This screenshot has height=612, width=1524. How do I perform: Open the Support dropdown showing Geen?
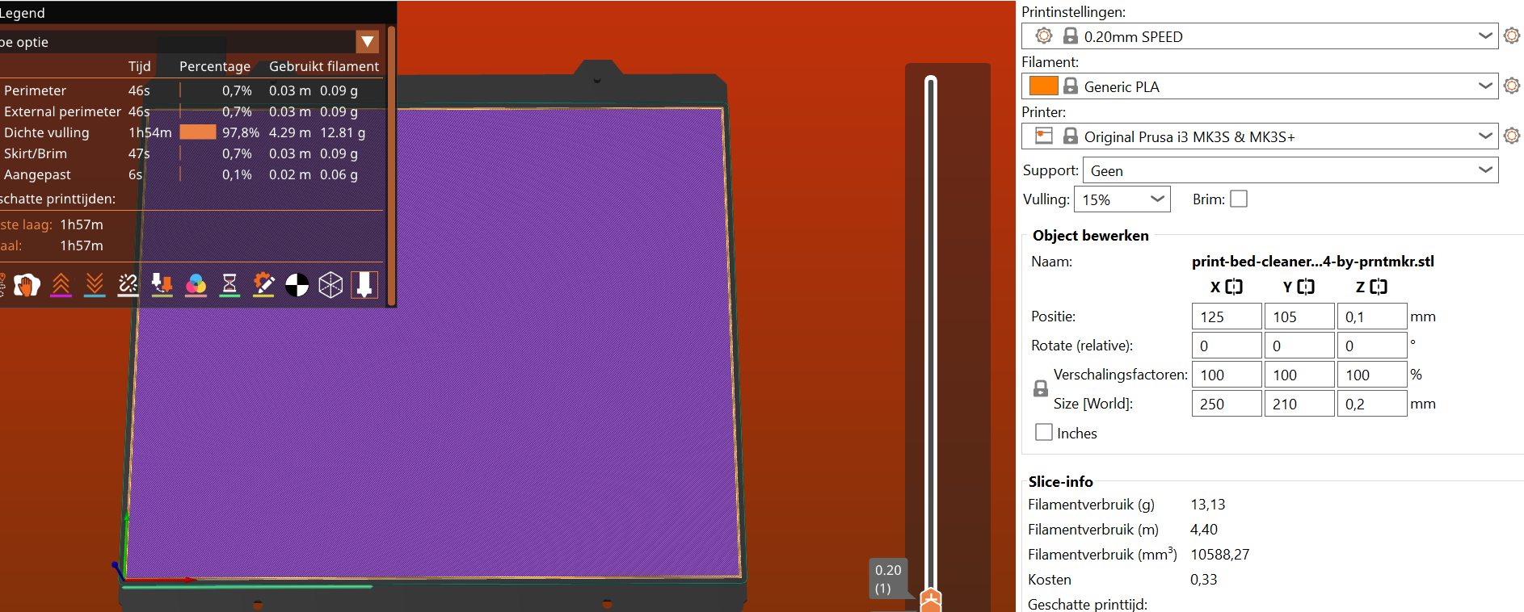1290,170
